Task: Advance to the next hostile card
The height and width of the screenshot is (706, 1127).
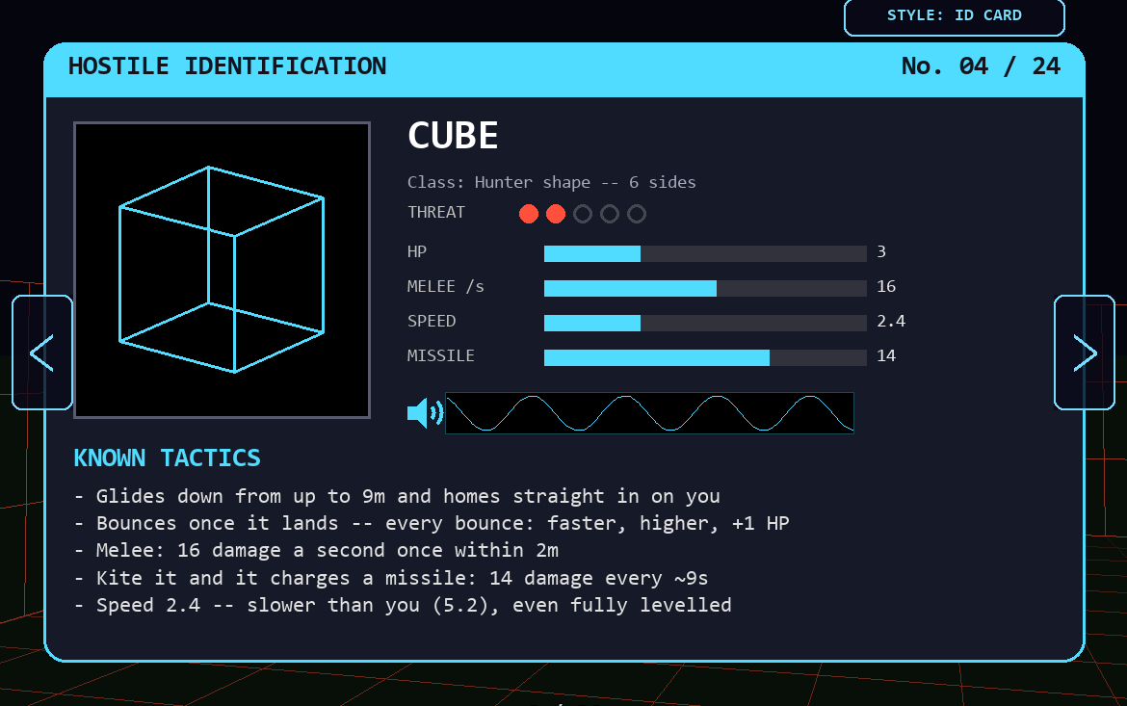Action: click(x=1085, y=353)
